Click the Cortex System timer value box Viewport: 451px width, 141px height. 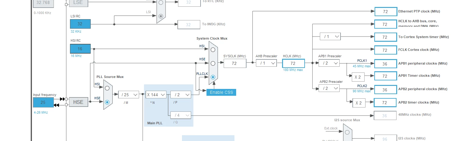coord(386,37)
